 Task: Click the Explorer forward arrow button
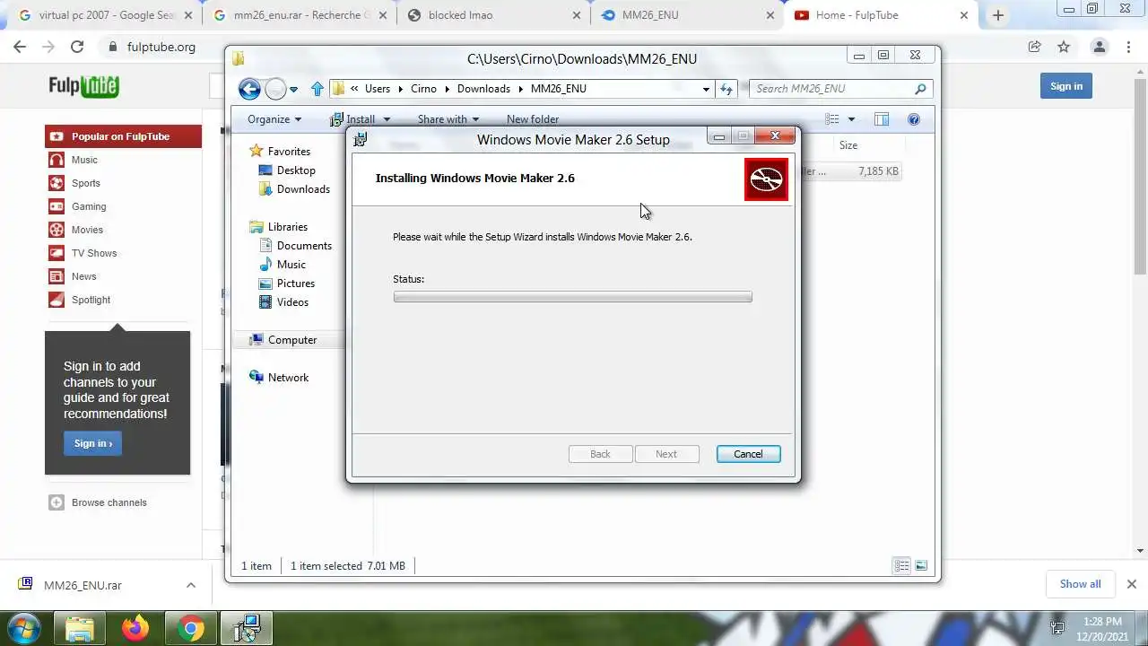click(275, 89)
